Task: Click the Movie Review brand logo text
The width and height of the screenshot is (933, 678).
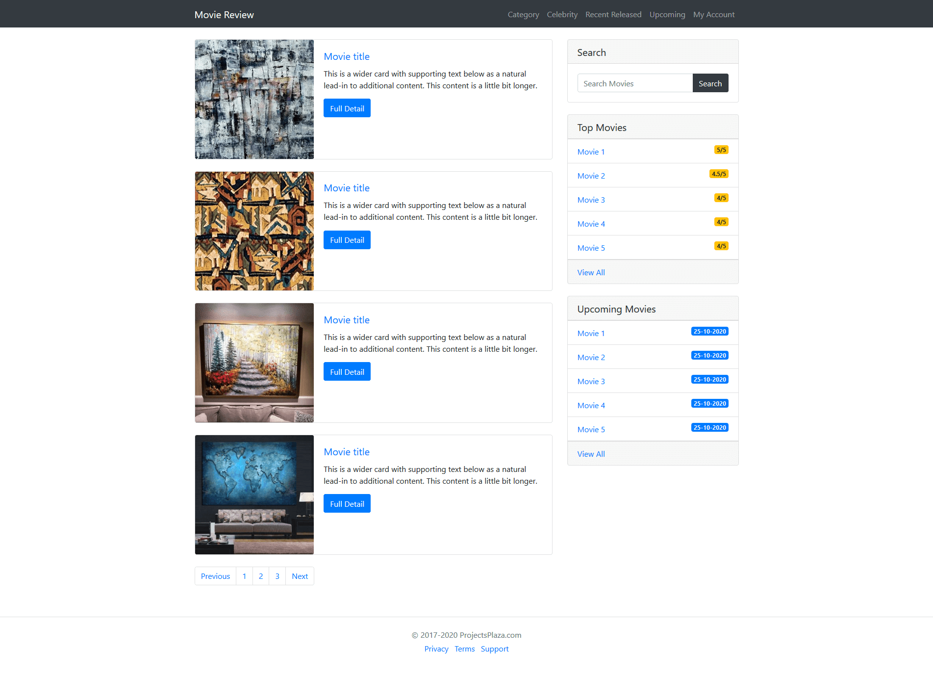Action: [x=224, y=15]
